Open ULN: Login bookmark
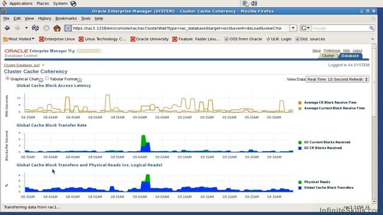 279,39
